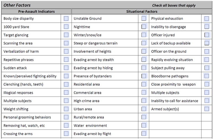Tick the Officer injured checkbox
The width and height of the screenshot is (213, 139).
207,35
